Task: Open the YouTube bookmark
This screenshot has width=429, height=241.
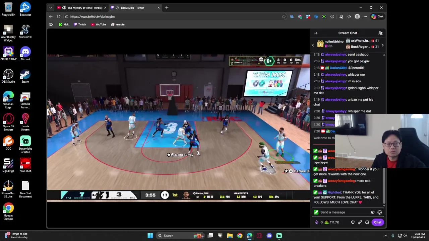Action: click(99, 24)
